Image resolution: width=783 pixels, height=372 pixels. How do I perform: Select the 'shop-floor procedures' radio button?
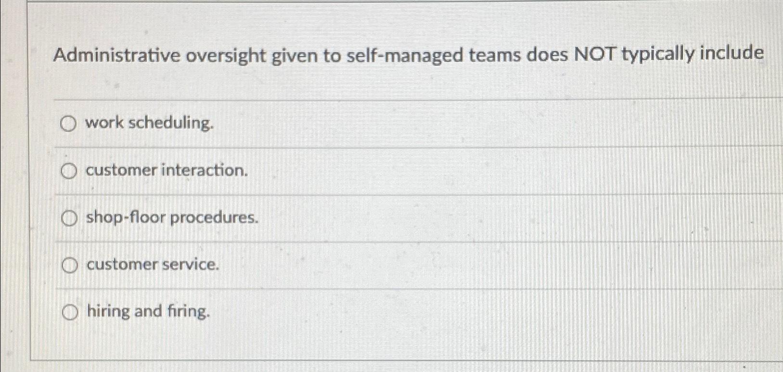point(69,218)
